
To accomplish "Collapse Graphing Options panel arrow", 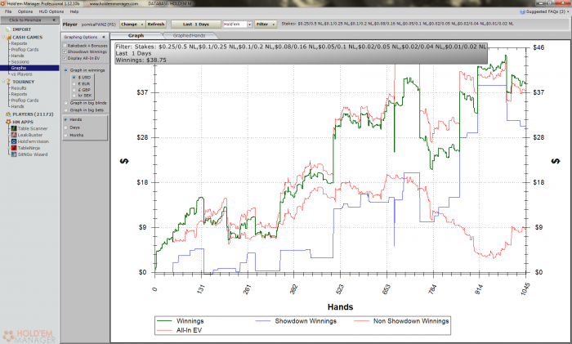I will [104, 37].
